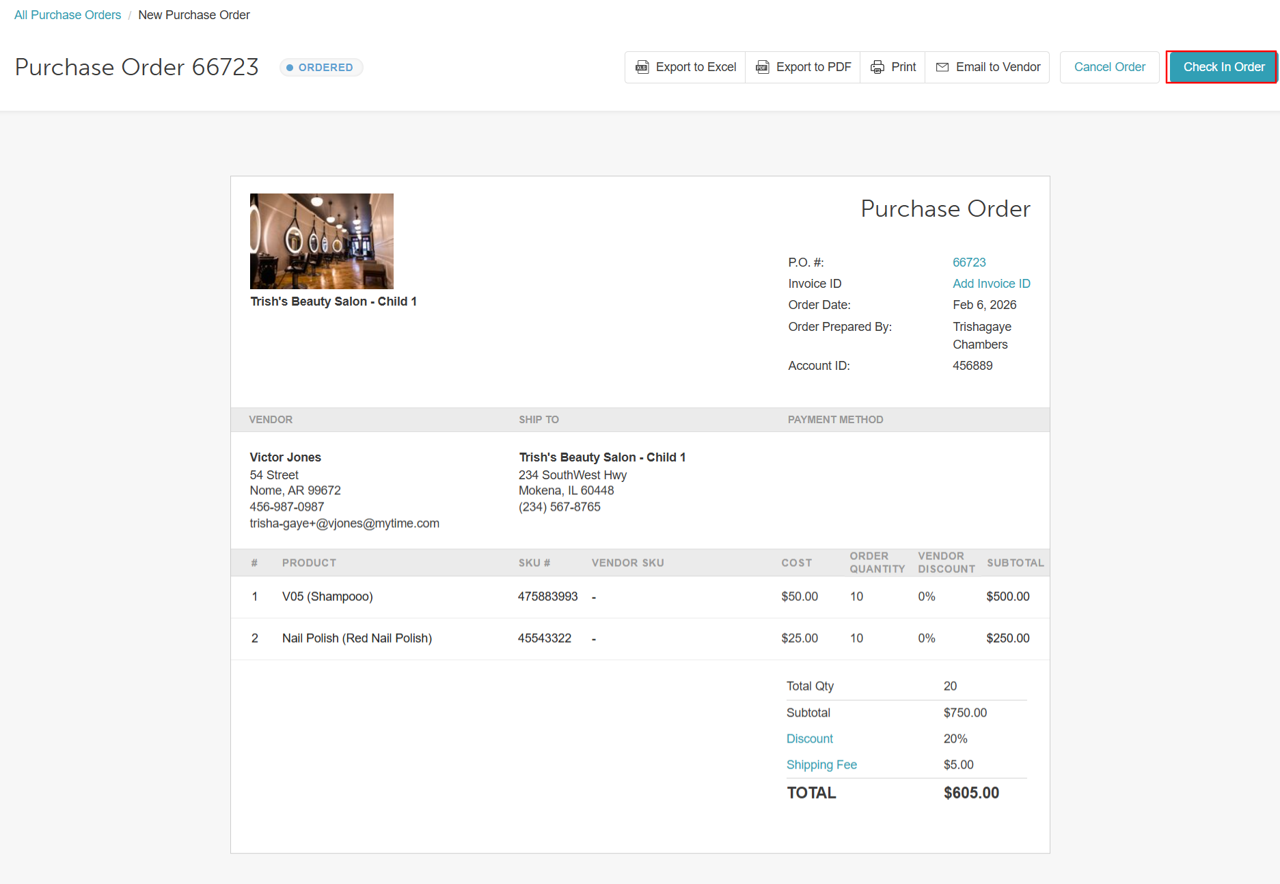Click the Account ID value 456889
1280x884 pixels.
pos(972,366)
